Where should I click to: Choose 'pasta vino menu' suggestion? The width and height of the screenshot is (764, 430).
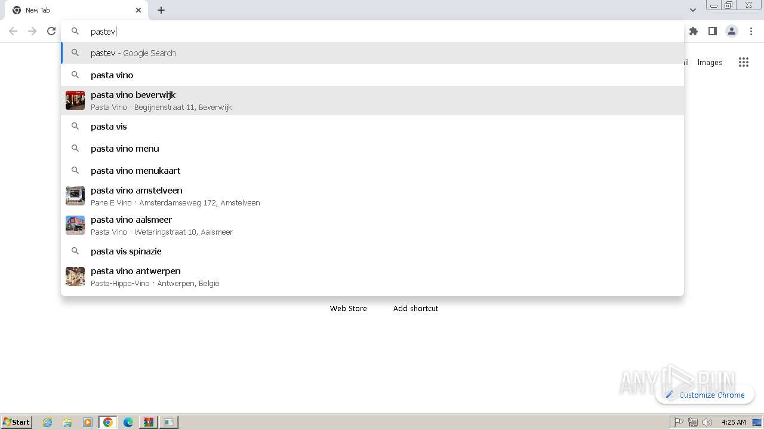pyautogui.click(x=372, y=149)
